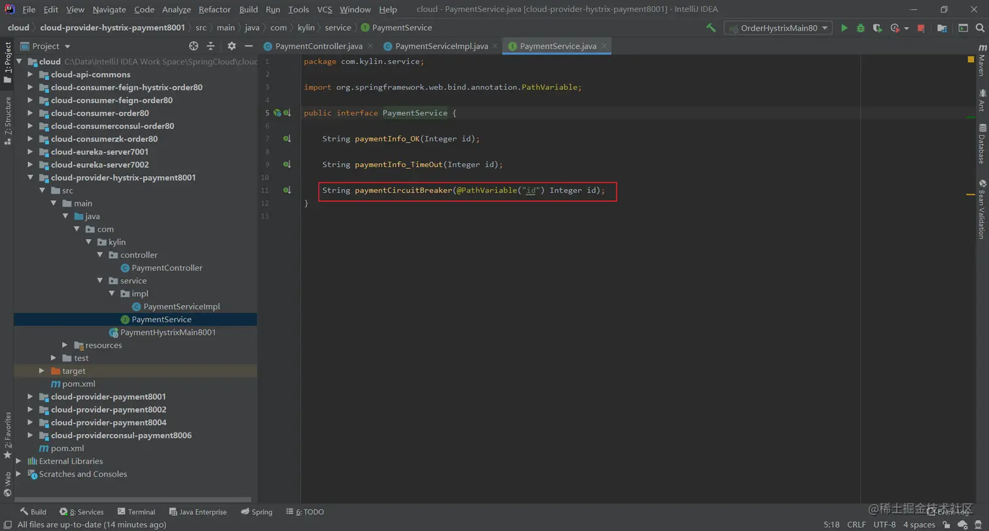This screenshot has height=531, width=989.
Task: Open Project panel settings gear
Action: [x=232, y=46]
